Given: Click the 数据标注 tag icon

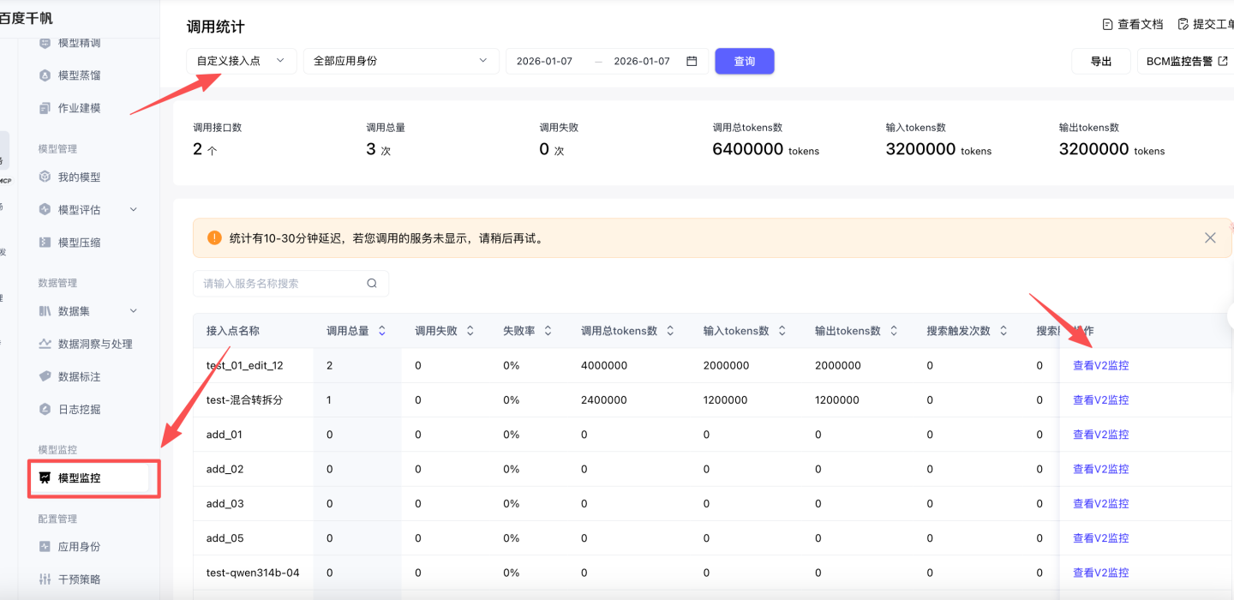Looking at the screenshot, I should tap(45, 376).
